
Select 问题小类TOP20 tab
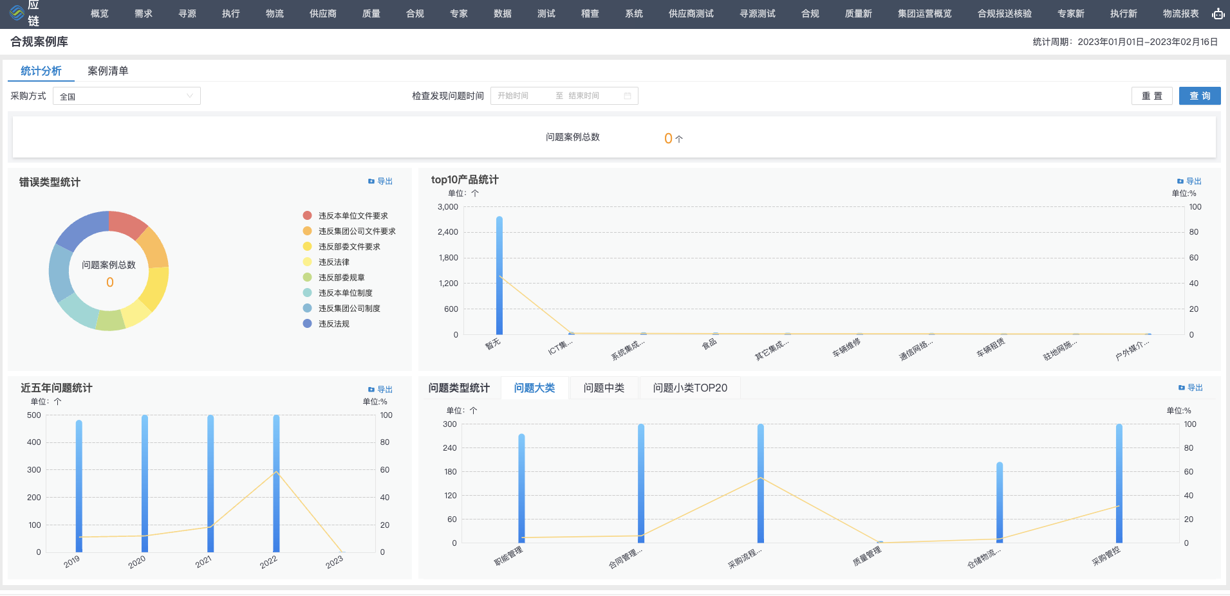[690, 388]
